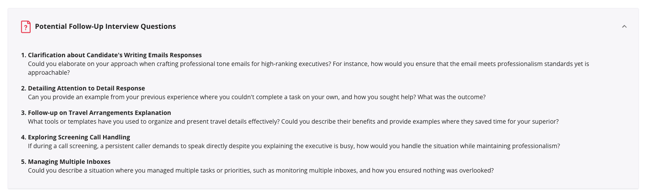The image size is (650, 194).
Task: Click the word "approachable?" ending question one
Action: tap(49, 73)
